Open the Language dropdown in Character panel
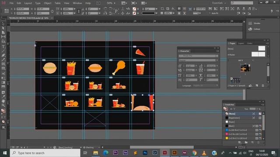Viewport: 280px width, 157px height. click(x=206, y=85)
